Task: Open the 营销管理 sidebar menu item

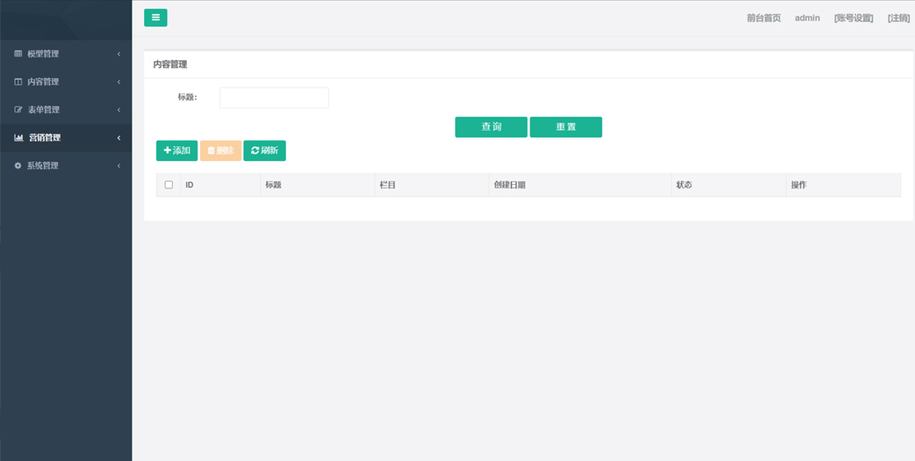Action: [45, 138]
